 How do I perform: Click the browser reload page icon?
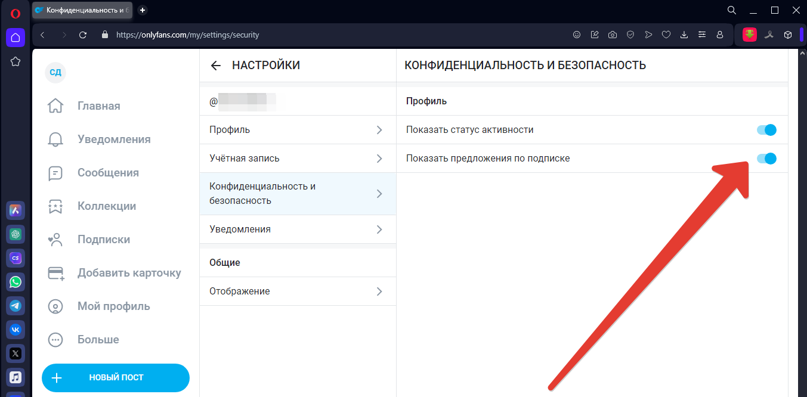point(83,35)
